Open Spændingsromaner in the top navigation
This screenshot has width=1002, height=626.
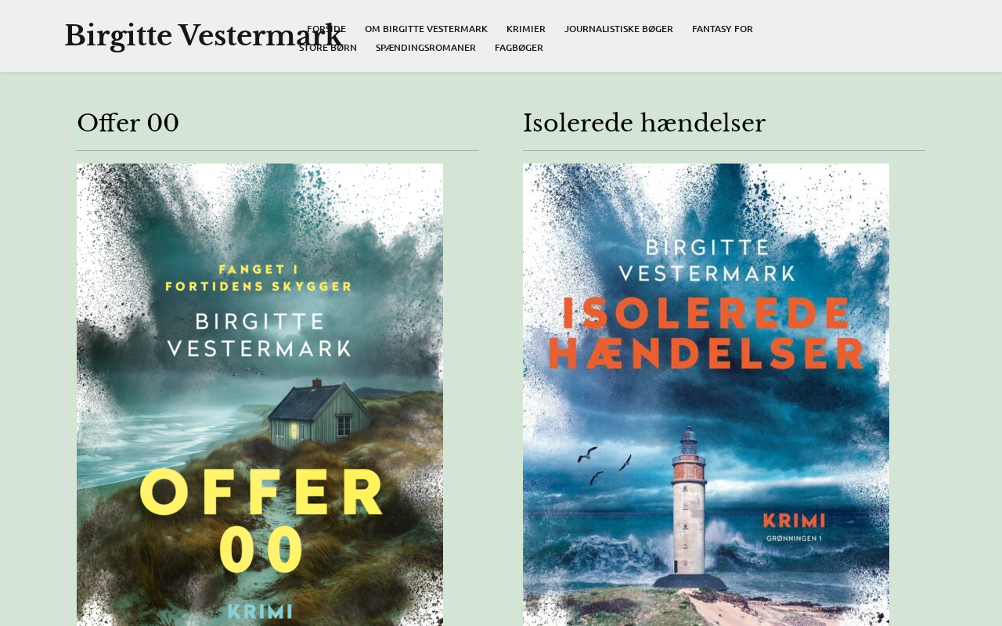coord(426,48)
